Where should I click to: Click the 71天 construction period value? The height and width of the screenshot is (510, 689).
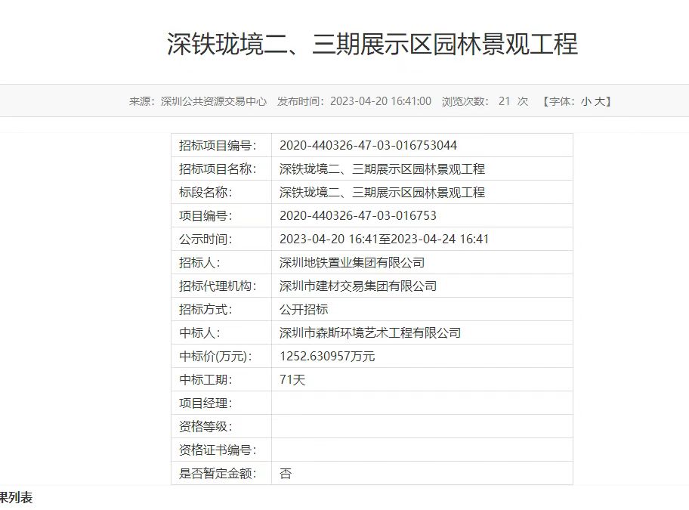click(292, 380)
